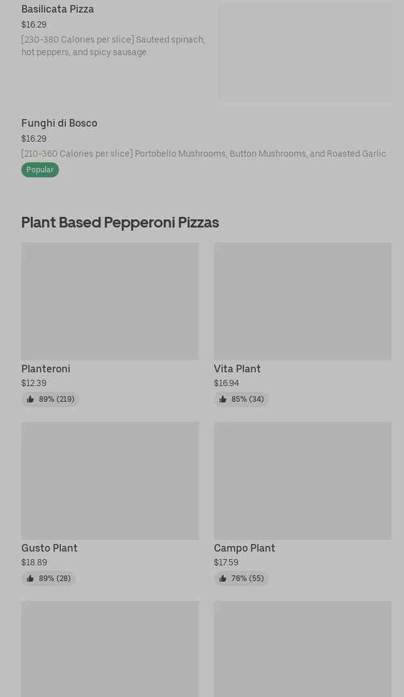Click the Funghi di Bosco description text

click(203, 154)
